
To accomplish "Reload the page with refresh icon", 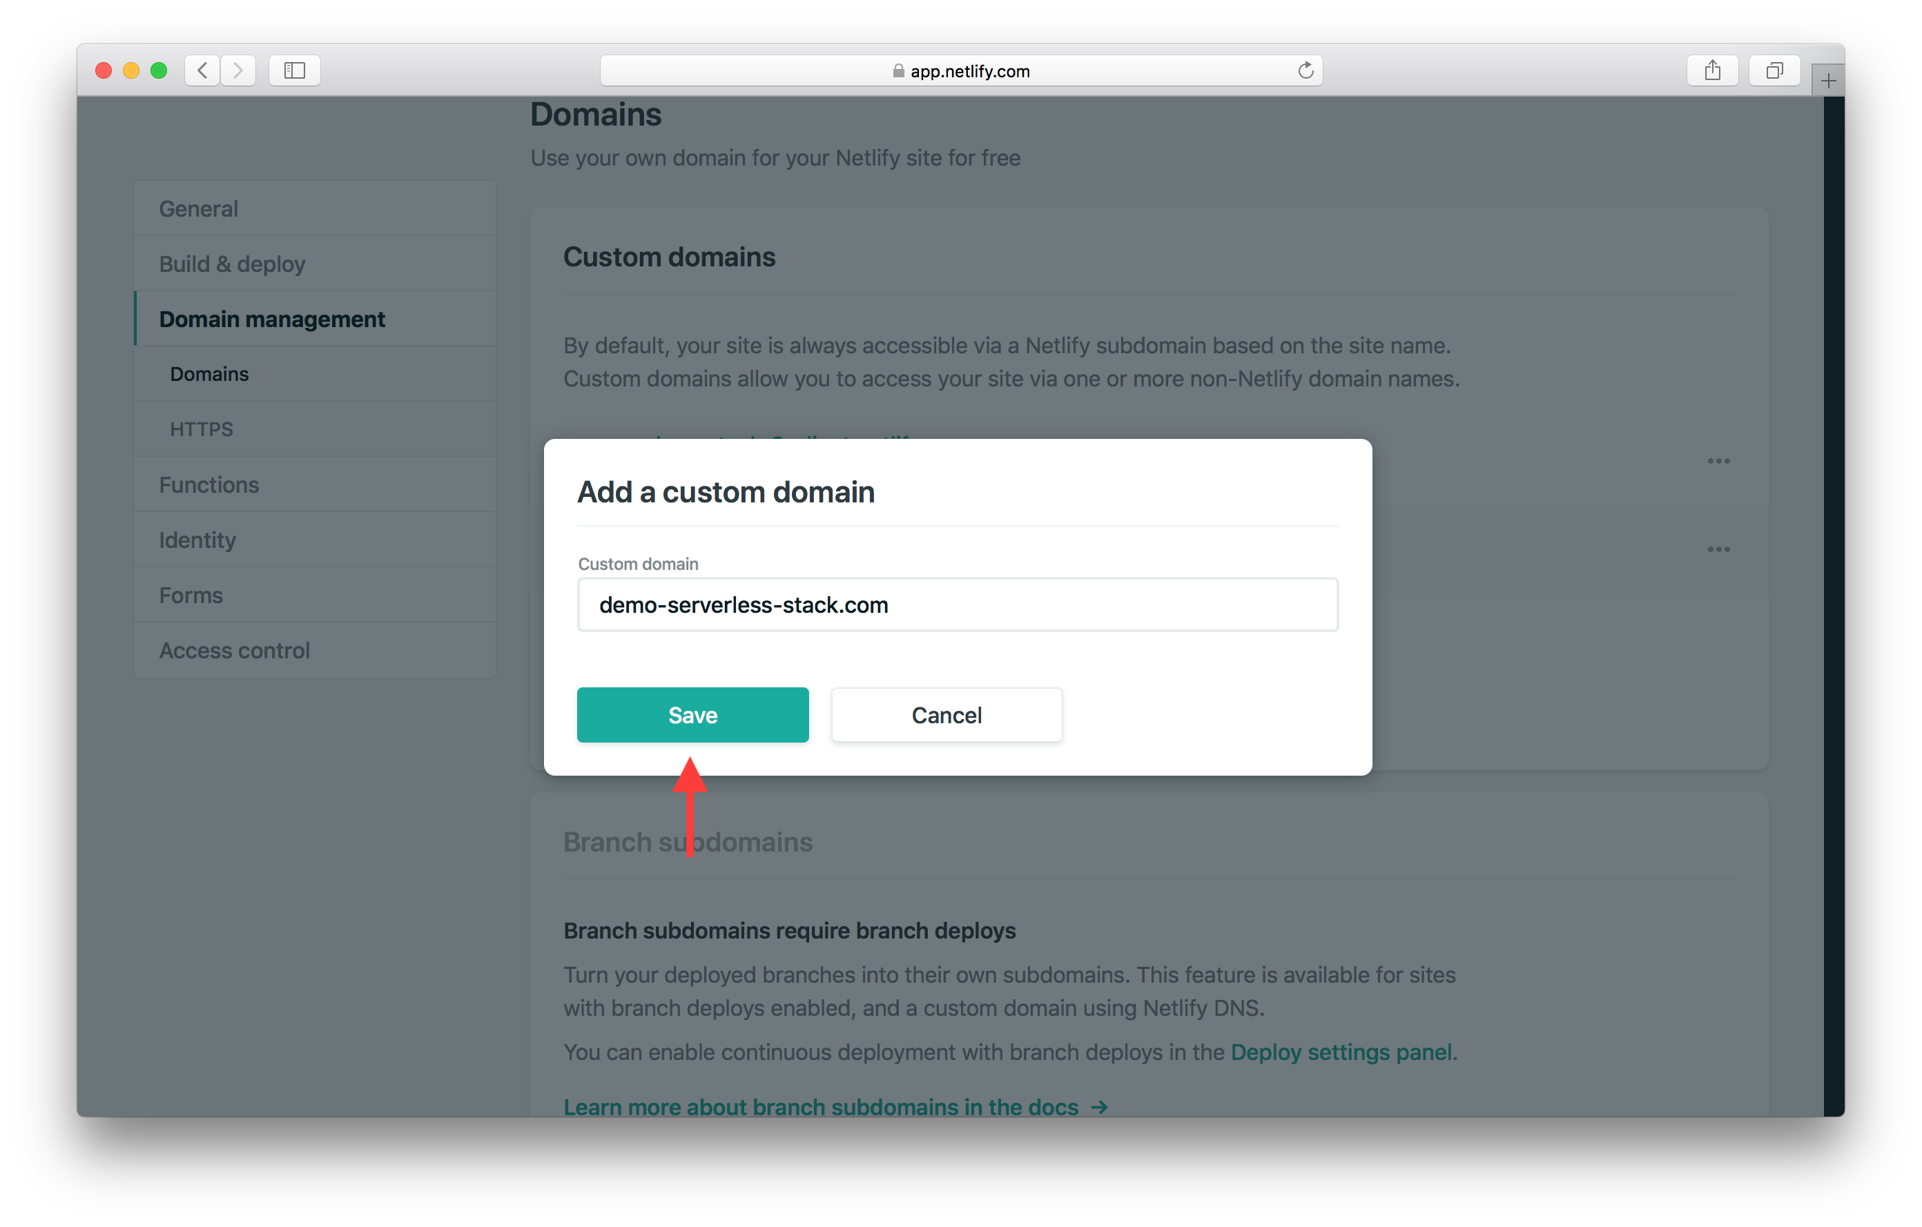I will (x=1305, y=71).
